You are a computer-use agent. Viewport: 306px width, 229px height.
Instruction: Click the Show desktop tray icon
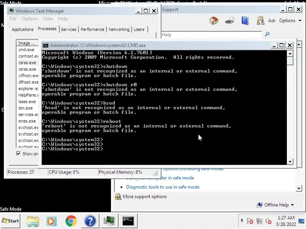tap(302, 221)
